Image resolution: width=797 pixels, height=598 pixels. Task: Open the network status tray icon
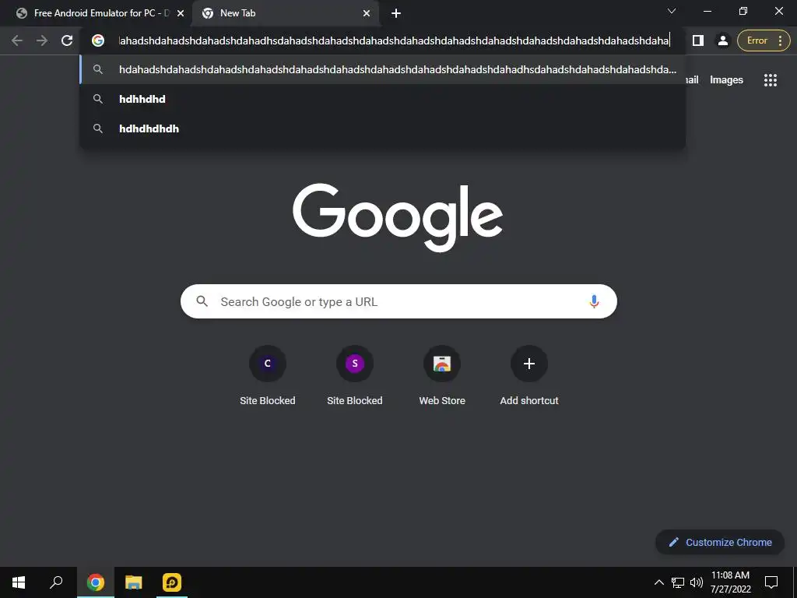pyautogui.click(x=678, y=582)
